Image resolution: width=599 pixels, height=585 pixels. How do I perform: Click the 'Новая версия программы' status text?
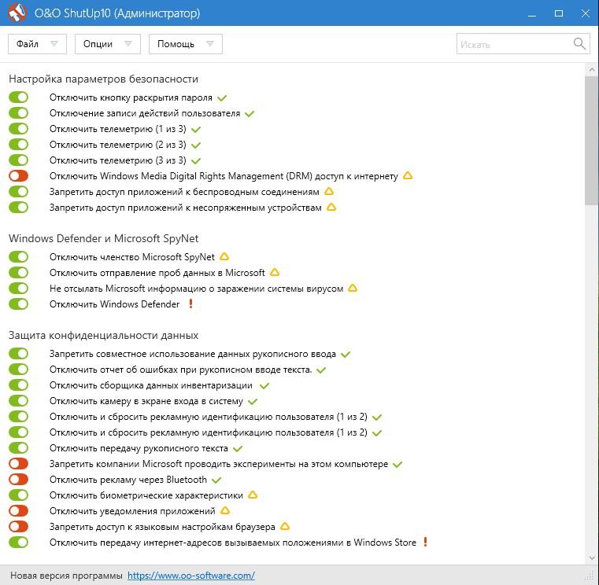click(66, 576)
